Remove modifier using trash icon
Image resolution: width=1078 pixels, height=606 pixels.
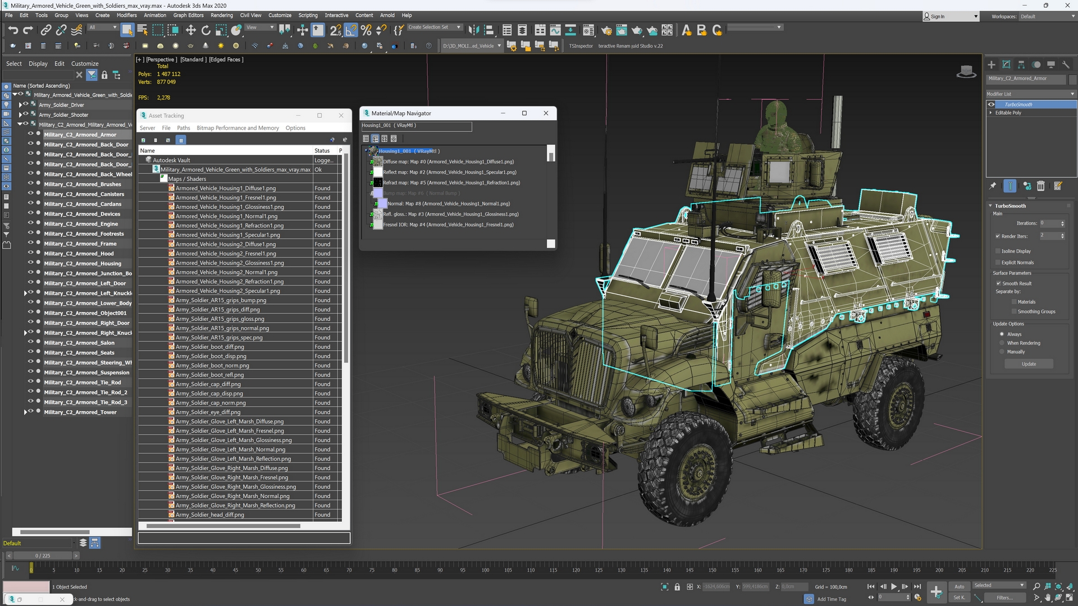tap(1041, 186)
